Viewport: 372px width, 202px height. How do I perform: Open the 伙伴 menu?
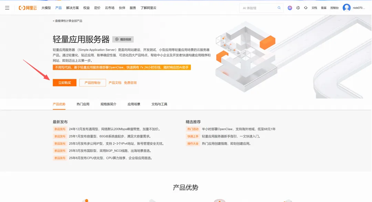pos(122,8)
